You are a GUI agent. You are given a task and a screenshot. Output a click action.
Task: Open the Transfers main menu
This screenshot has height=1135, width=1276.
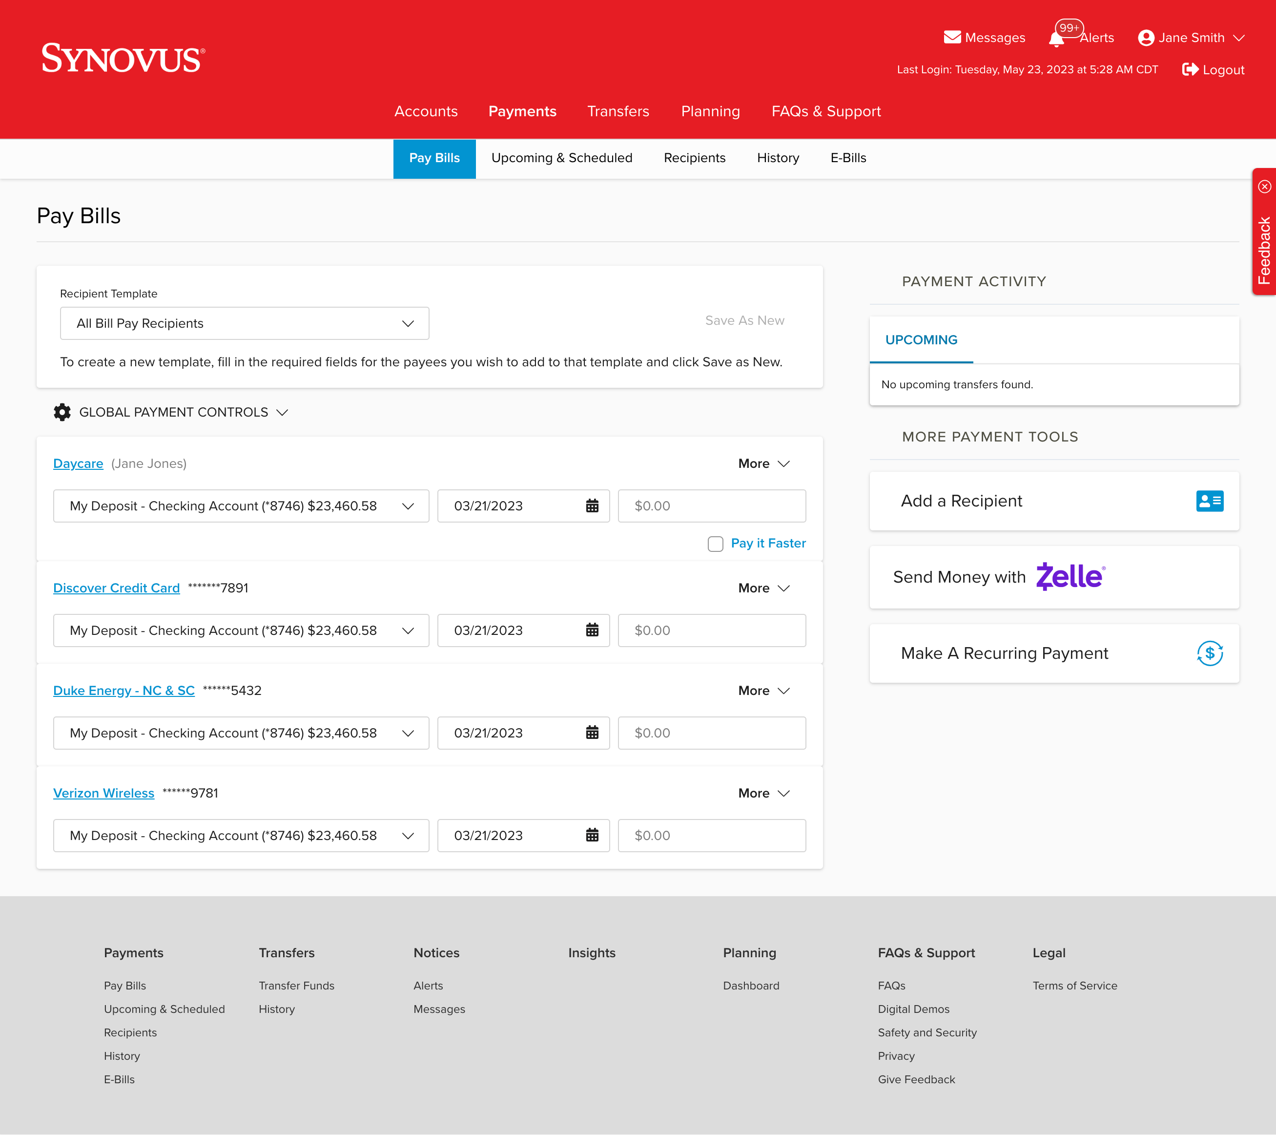618,111
